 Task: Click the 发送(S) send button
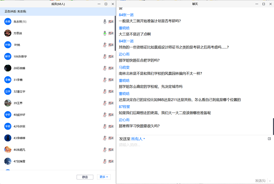(260, 181)
